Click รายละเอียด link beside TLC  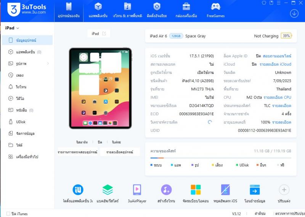282,106
